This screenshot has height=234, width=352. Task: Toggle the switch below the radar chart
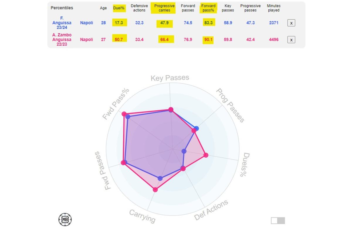[278, 221]
